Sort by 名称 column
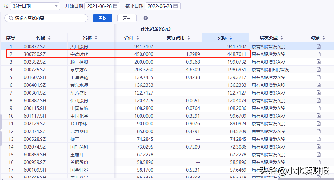 coord(96,38)
